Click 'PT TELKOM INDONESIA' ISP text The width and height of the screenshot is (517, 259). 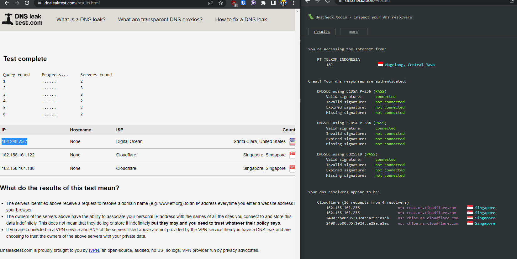pos(338,59)
